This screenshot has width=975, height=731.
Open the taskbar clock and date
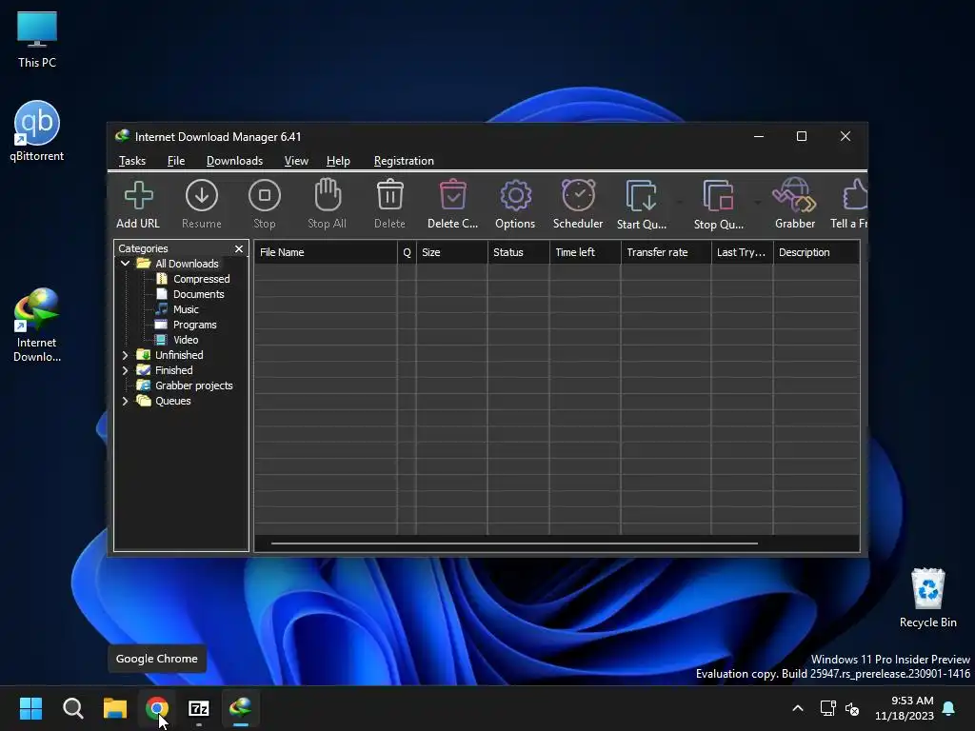point(905,708)
